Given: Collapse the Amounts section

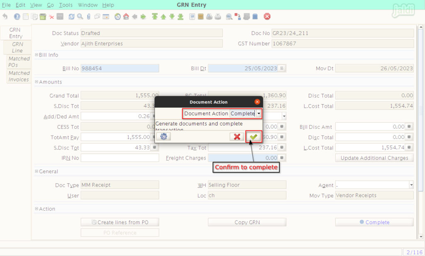Looking at the screenshot, I should 37,82.
